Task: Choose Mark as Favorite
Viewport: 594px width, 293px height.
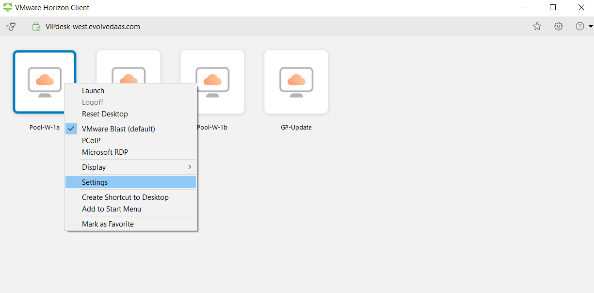Action: tap(131, 224)
